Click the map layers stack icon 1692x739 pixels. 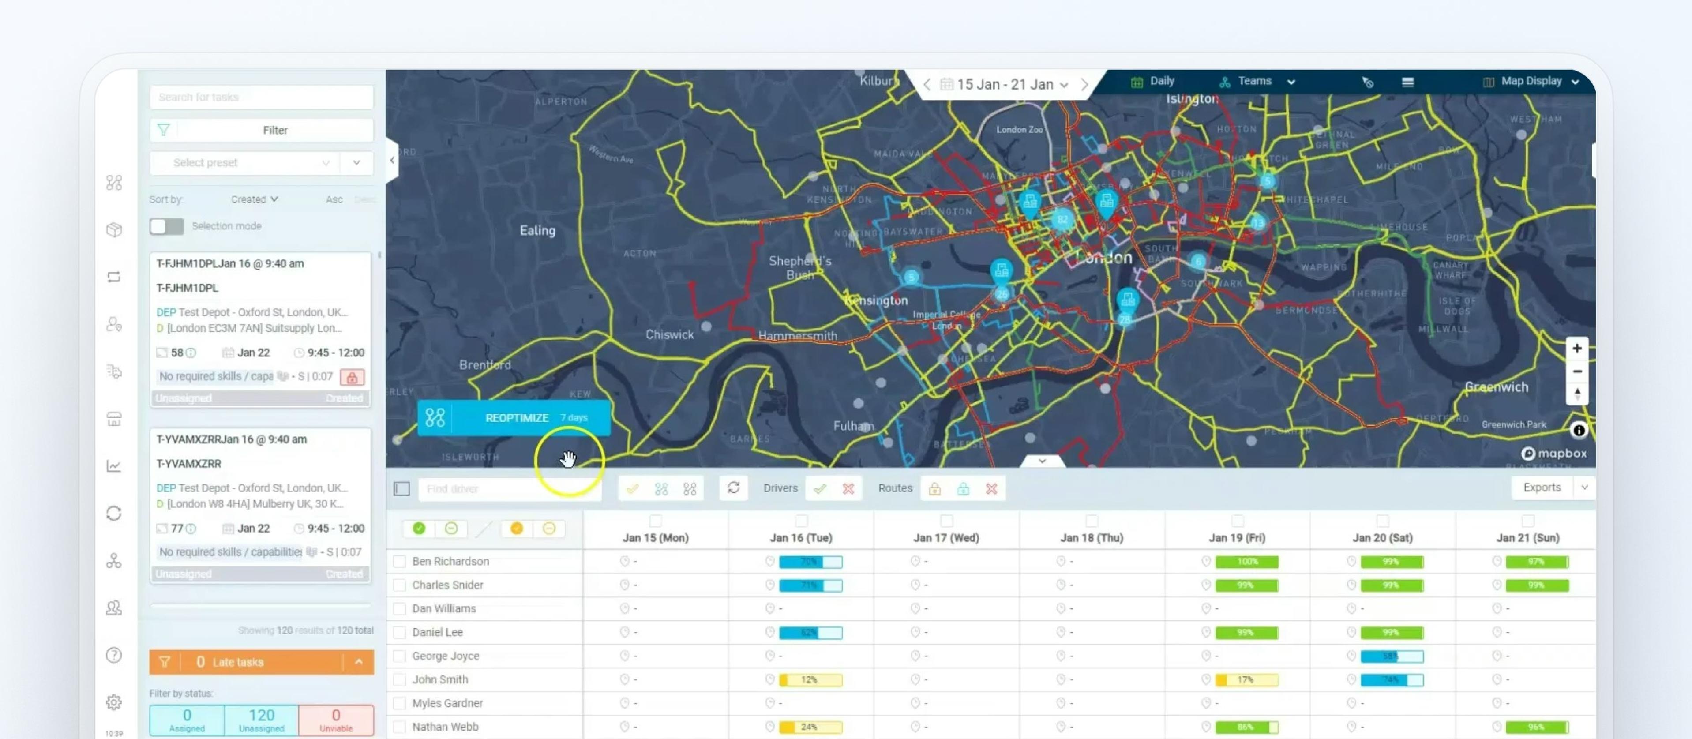coord(1407,82)
